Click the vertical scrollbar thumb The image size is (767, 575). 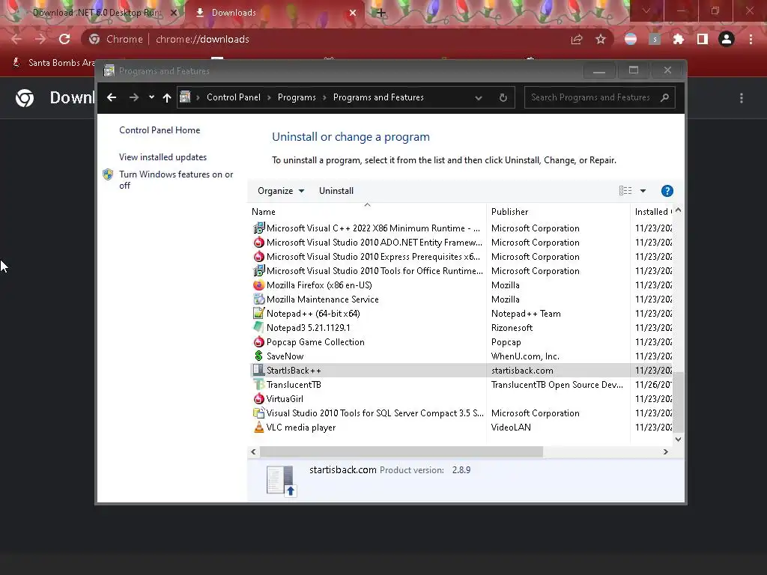(x=678, y=402)
